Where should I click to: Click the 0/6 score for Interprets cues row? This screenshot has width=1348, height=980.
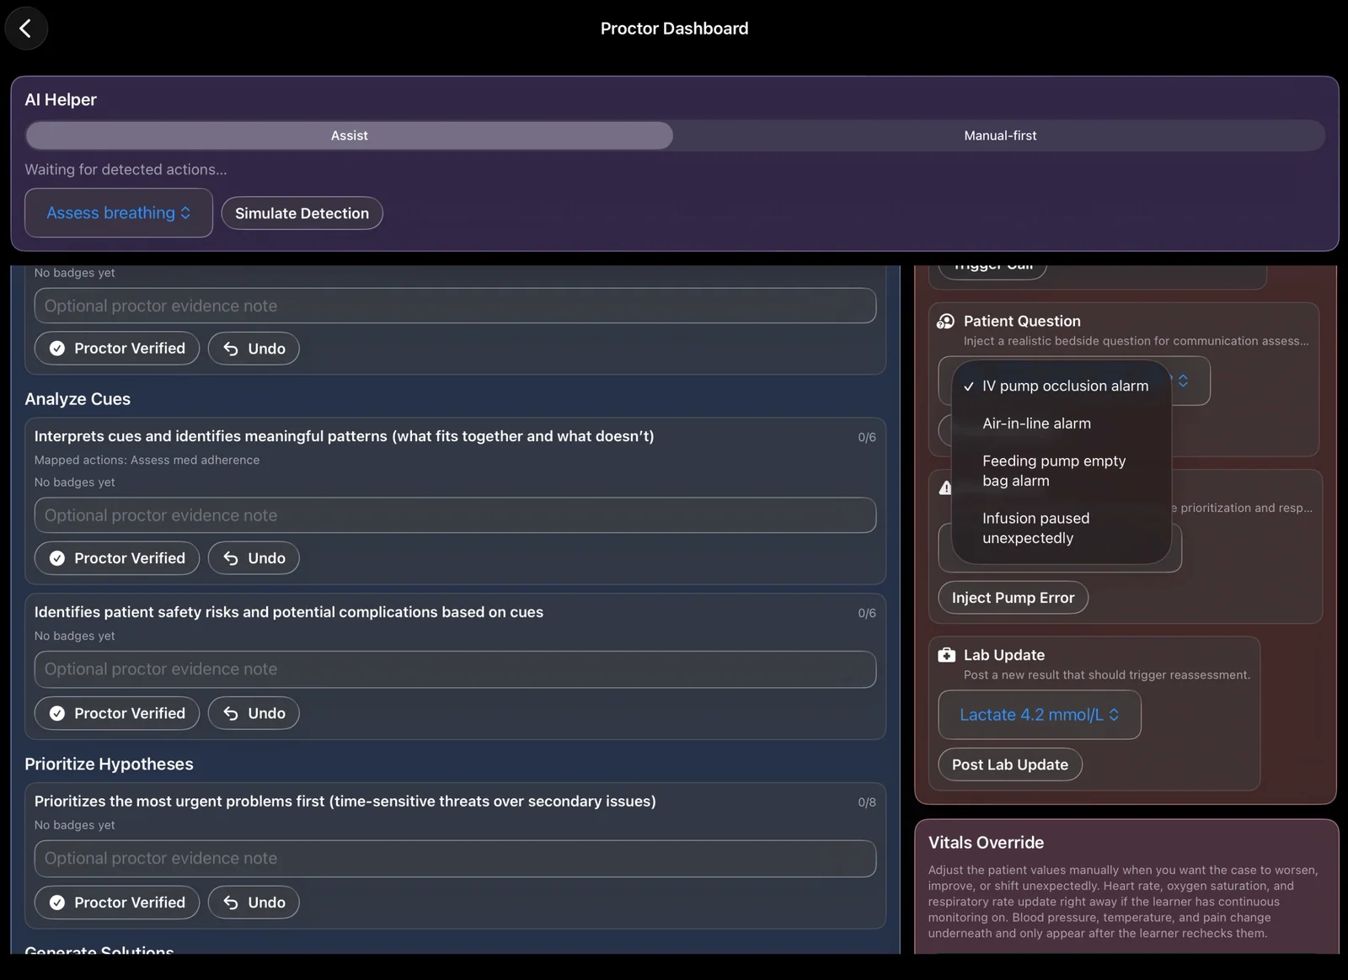[867, 437]
